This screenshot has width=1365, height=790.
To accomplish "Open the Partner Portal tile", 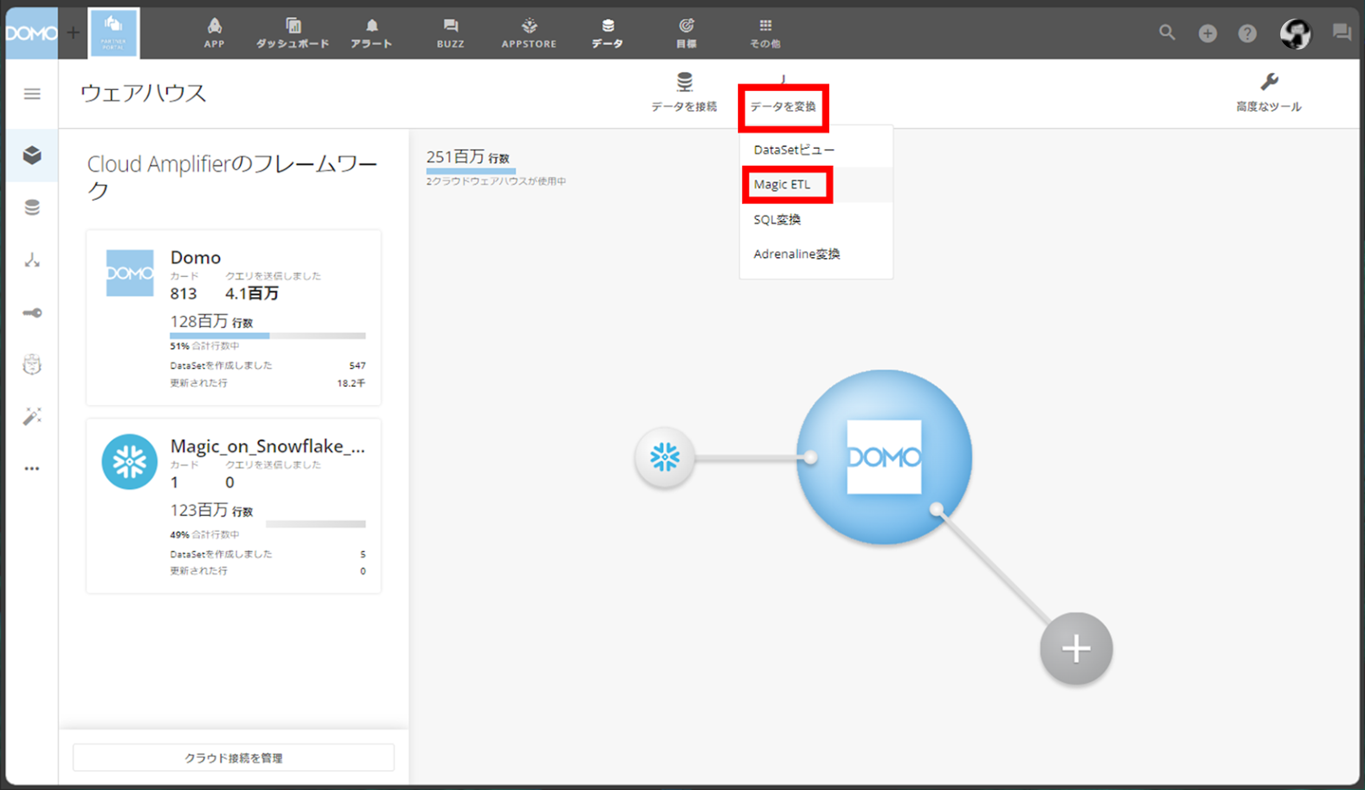I will 114,33.
